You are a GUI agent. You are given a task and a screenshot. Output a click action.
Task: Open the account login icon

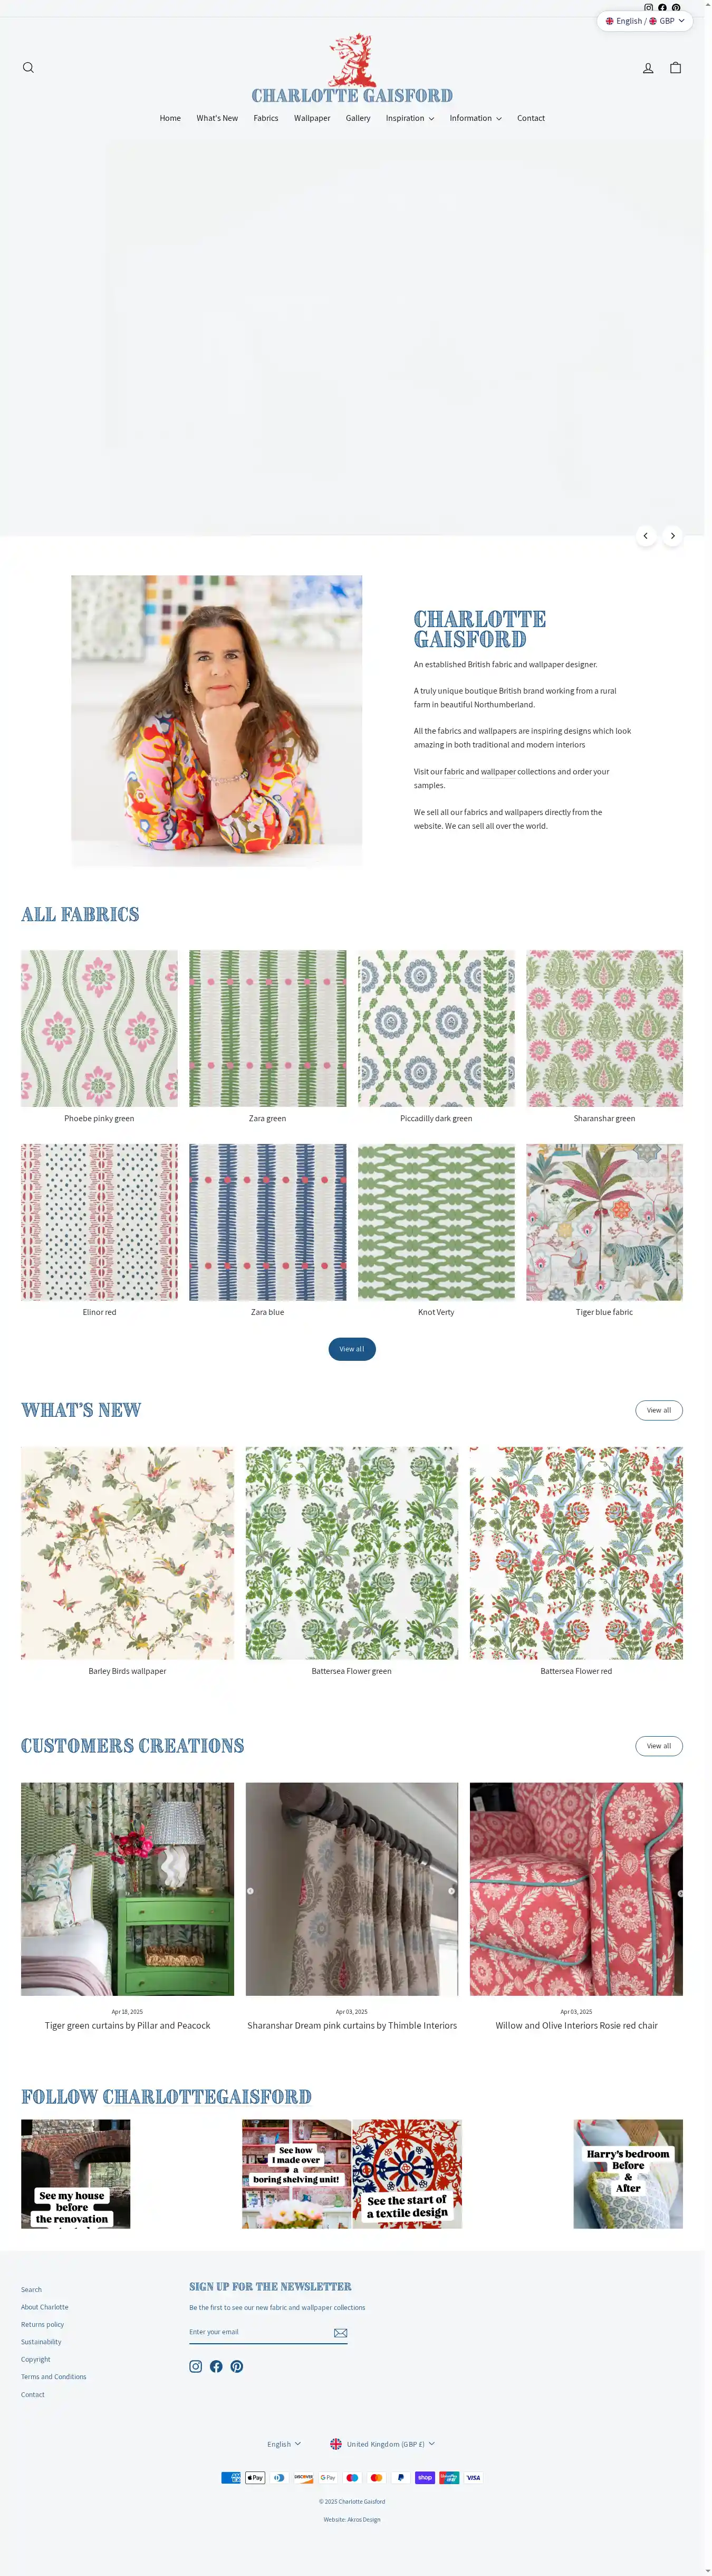648,68
